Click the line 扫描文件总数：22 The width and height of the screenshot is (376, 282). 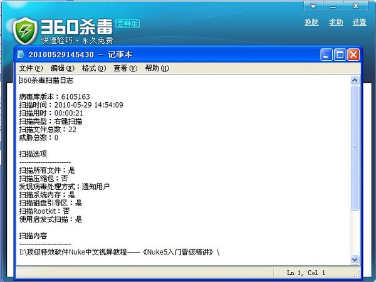(48, 130)
